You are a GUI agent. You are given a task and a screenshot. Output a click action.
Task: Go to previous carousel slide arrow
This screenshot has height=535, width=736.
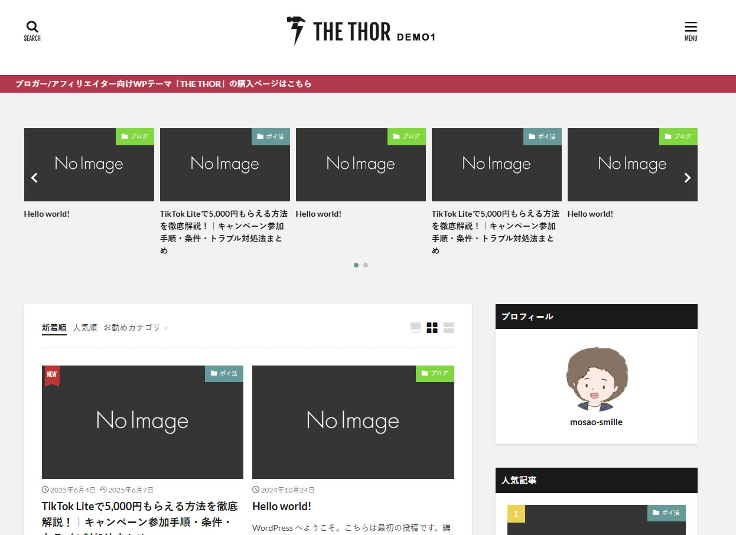(34, 178)
